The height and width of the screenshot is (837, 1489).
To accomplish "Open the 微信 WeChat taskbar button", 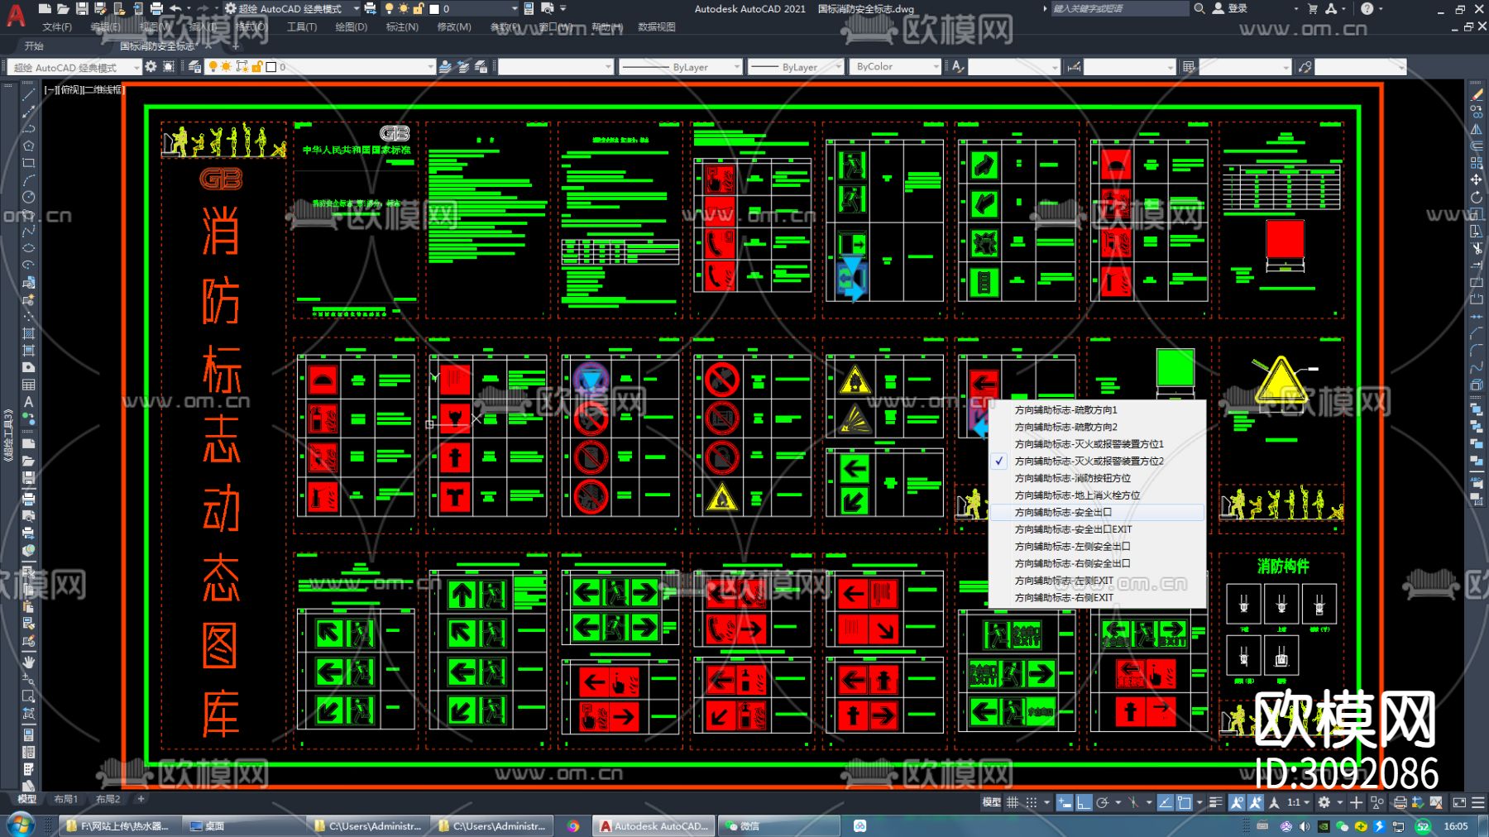I will pyautogui.click(x=779, y=825).
